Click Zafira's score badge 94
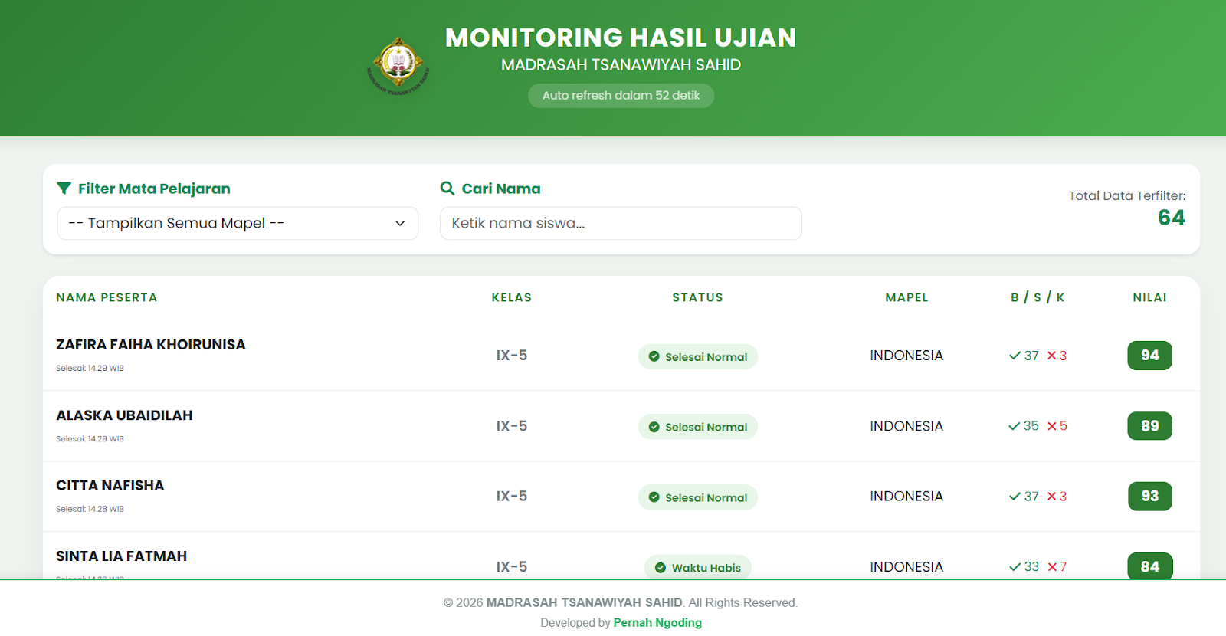 [1149, 356]
